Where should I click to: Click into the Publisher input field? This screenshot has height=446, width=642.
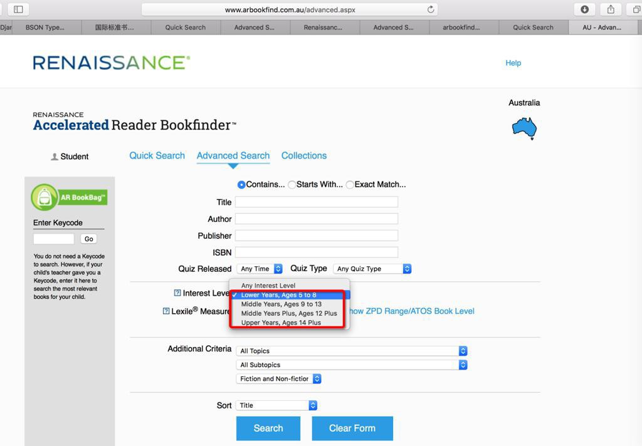tap(317, 236)
